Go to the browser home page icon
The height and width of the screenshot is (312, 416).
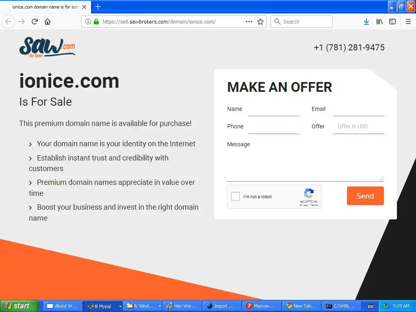pos(48,22)
